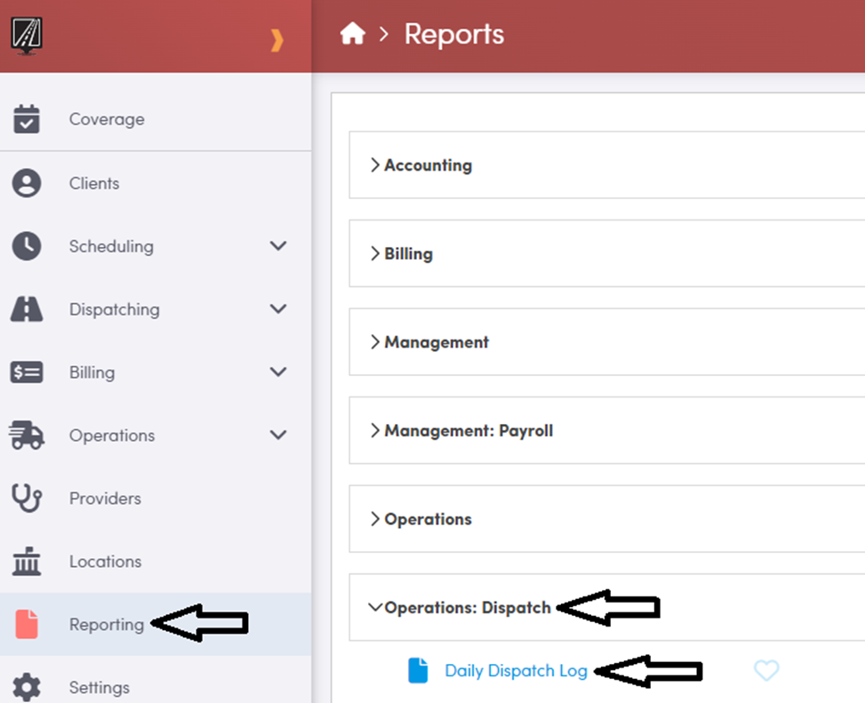Select Reporting in the left sidebar
The height and width of the screenshot is (703, 865).
(107, 625)
